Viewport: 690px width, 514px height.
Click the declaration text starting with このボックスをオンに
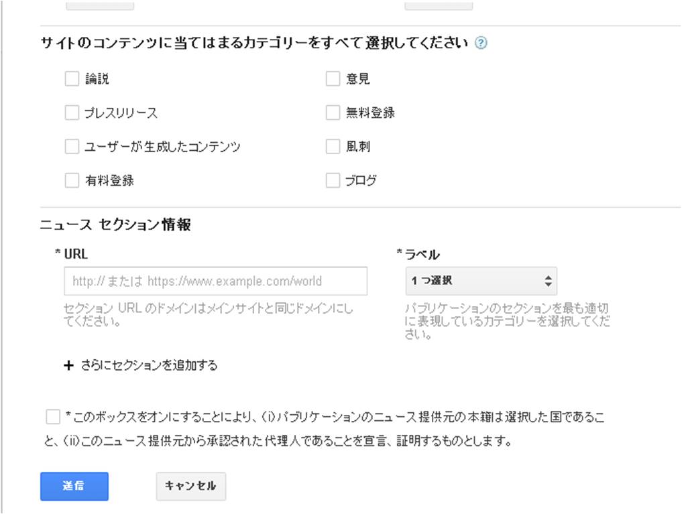[x=335, y=418]
